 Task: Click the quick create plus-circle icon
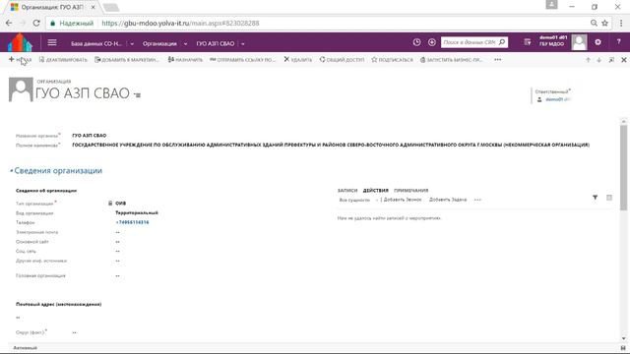point(432,42)
